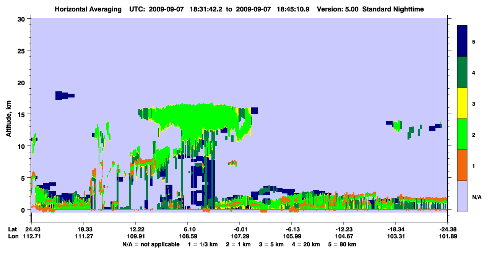This screenshot has height=255, width=497.
Task: Click latitude value '-18.34'
Action: [395, 229]
